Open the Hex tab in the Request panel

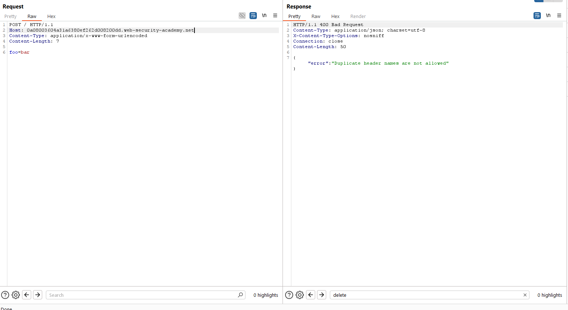51,17
